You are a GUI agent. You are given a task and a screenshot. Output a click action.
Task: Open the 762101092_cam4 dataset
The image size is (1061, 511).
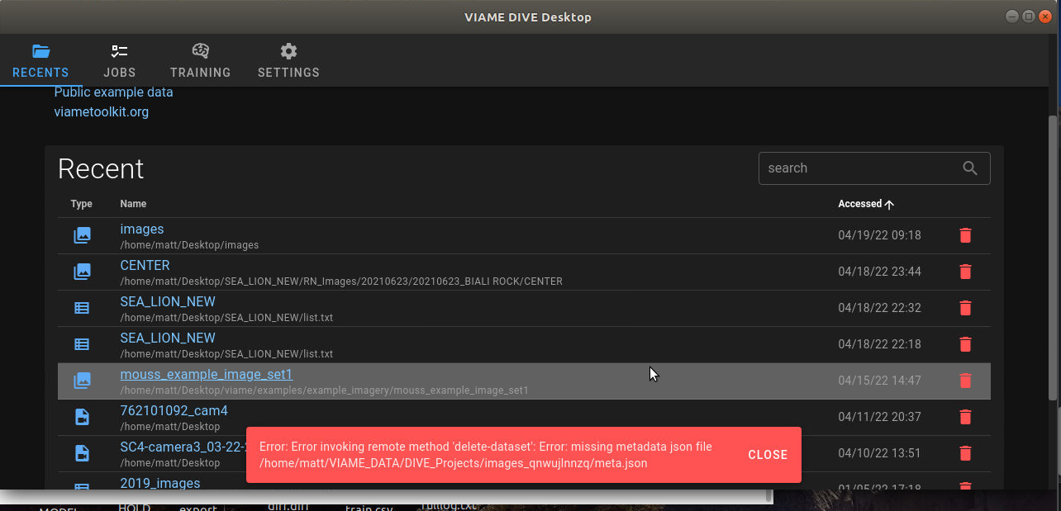click(174, 410)
